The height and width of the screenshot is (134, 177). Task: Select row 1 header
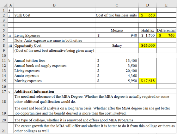point(4,10)
